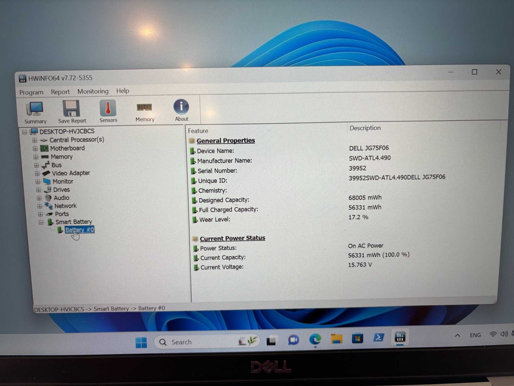
Task: Expand the Central Processor(s) node
Action: pos(34,140)
